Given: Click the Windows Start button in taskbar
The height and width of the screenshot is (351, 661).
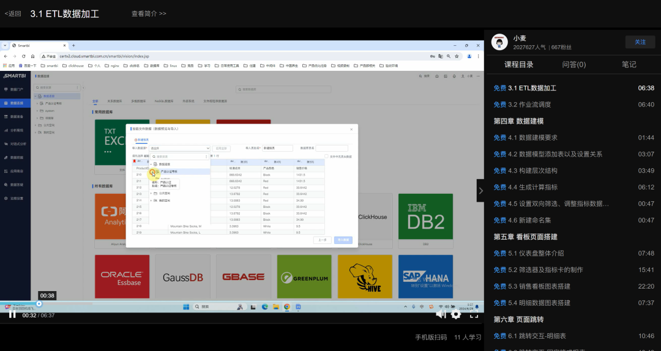Looking at the screenshot, I should click(186, 307).
